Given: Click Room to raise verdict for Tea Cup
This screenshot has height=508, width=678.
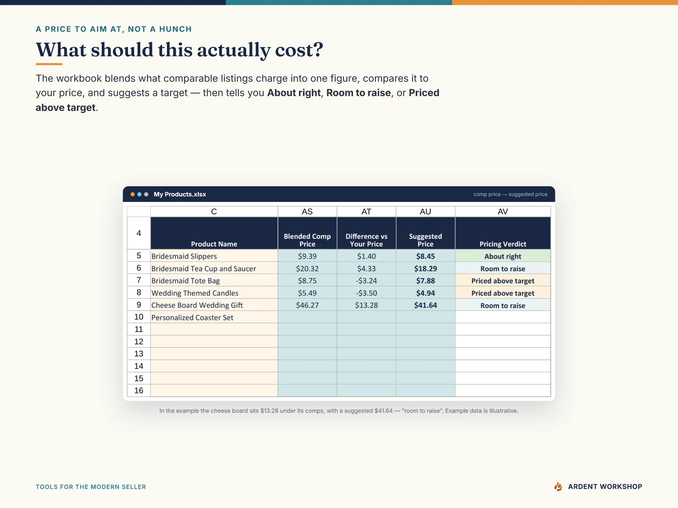Looking at the screenshot, I should (x=503, y=268).
